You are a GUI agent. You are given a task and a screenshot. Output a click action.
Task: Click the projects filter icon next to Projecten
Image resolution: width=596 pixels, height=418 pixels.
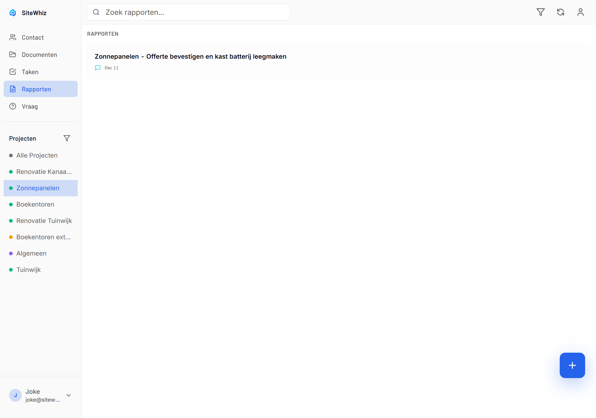67,138
